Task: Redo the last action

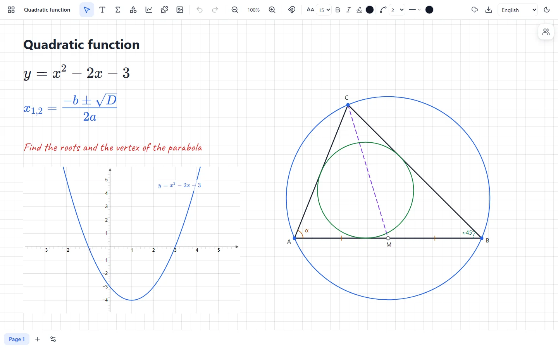Action: pyautogui.click(x=215, y=10)
